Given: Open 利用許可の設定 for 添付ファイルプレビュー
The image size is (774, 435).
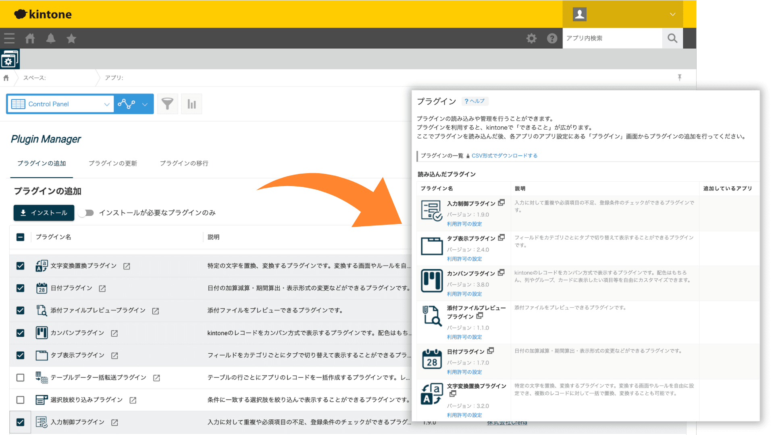Looking at the screenshot, I should pyautogui.click(x=464, y=337).
